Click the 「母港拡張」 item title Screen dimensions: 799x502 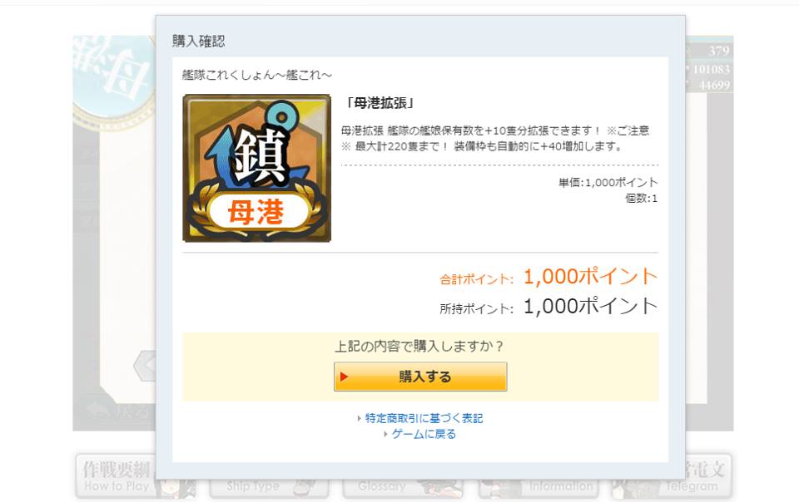click(x=380, y=103)
